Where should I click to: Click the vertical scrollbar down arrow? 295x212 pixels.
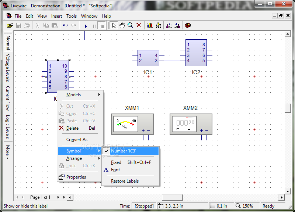pos(288,191)
